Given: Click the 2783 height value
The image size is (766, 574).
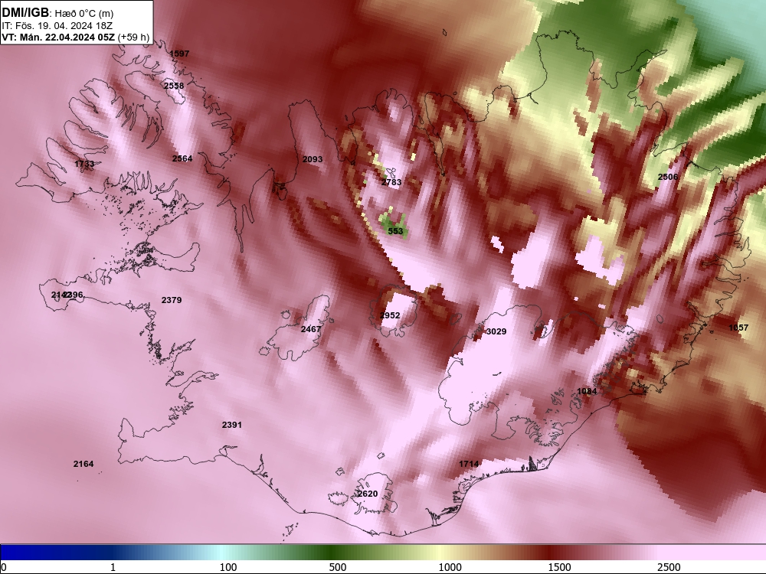Looking at the screenshot, I should click(x=391, y=183).
